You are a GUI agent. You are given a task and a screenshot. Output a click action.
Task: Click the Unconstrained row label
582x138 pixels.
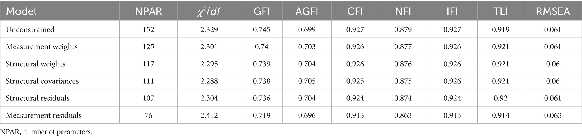click(x=30, y=29)
